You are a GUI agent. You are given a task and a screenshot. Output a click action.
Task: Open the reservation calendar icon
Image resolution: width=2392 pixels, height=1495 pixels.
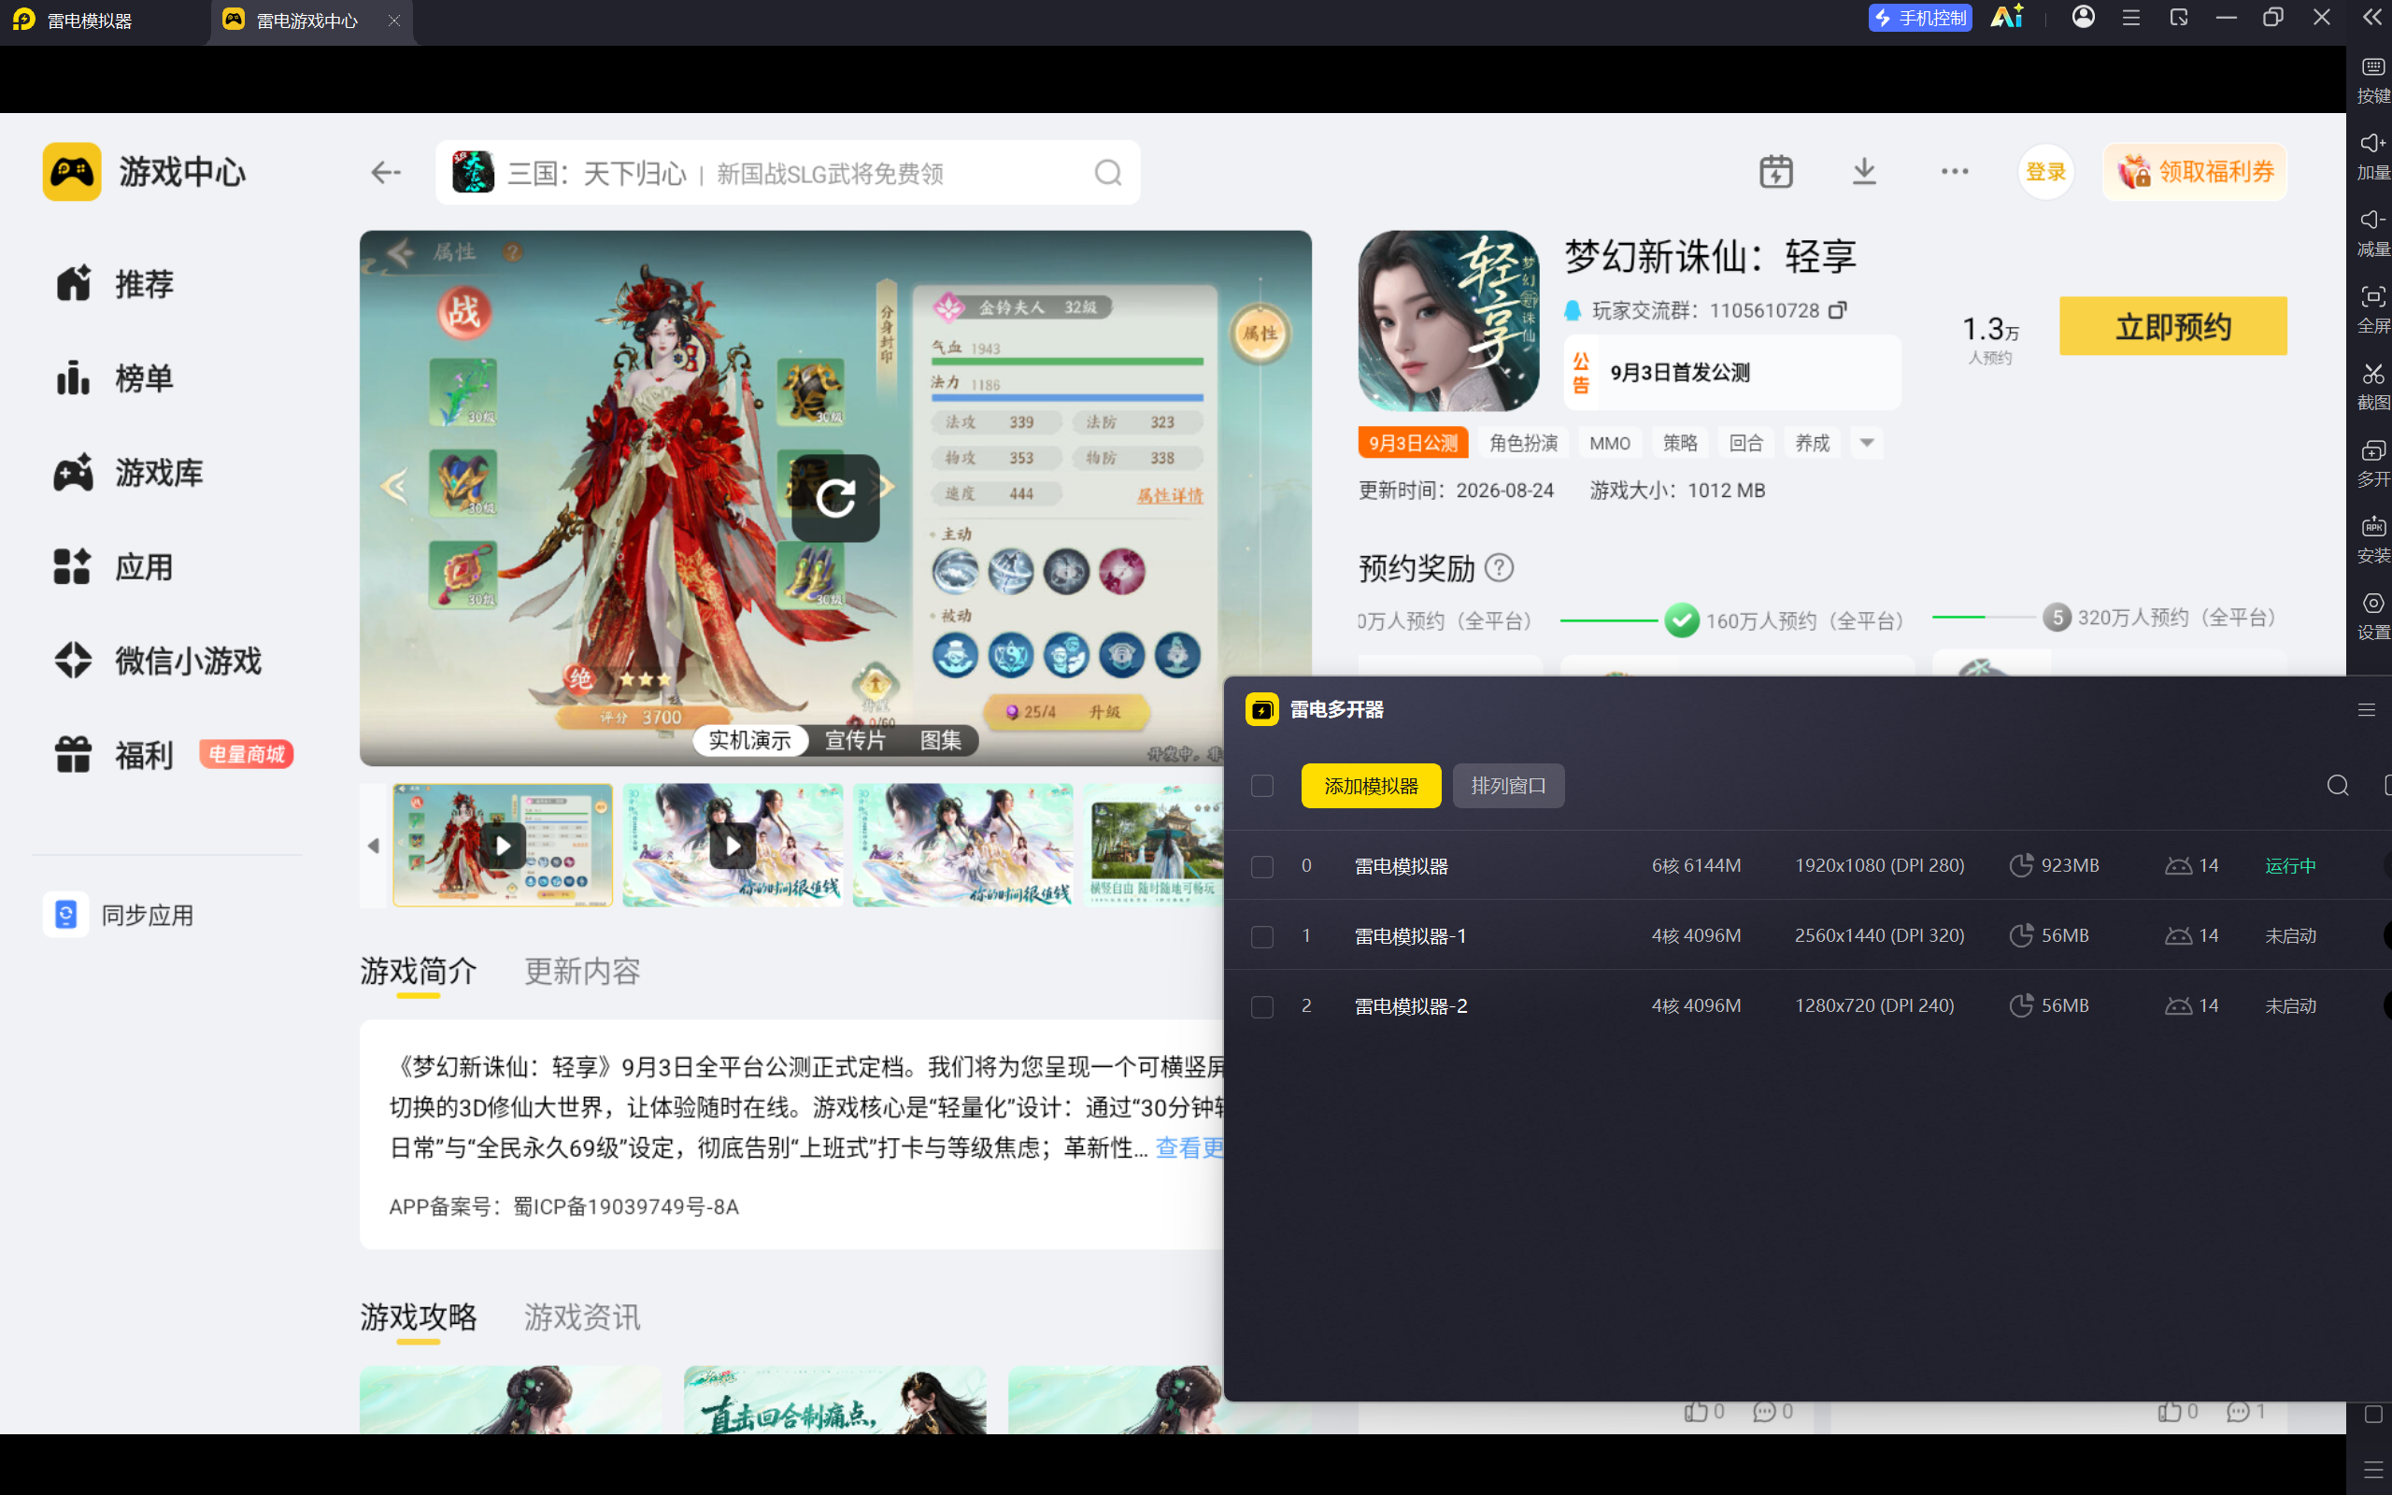[x=1776, y=172]
